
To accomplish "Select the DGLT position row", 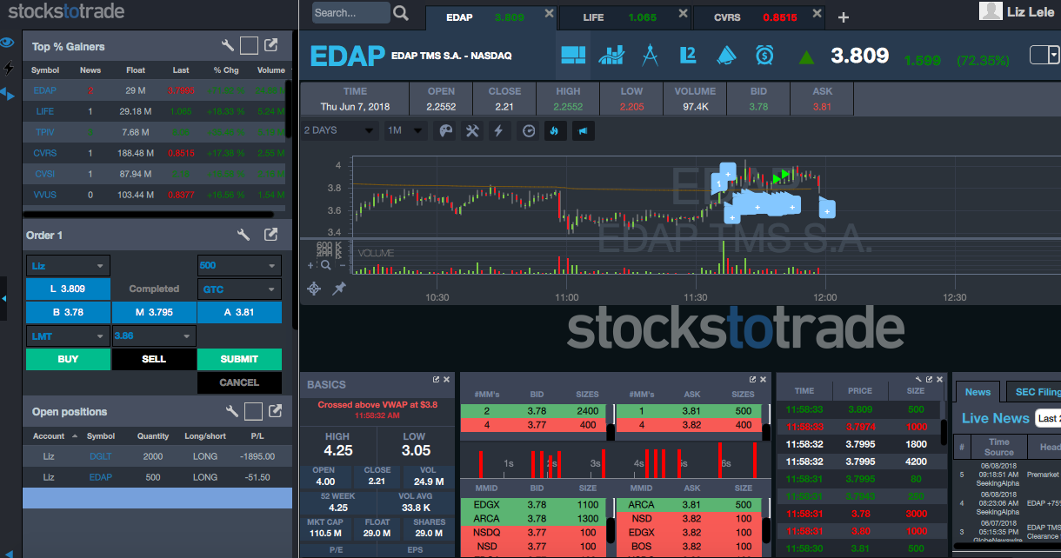I will coord(157,456).
